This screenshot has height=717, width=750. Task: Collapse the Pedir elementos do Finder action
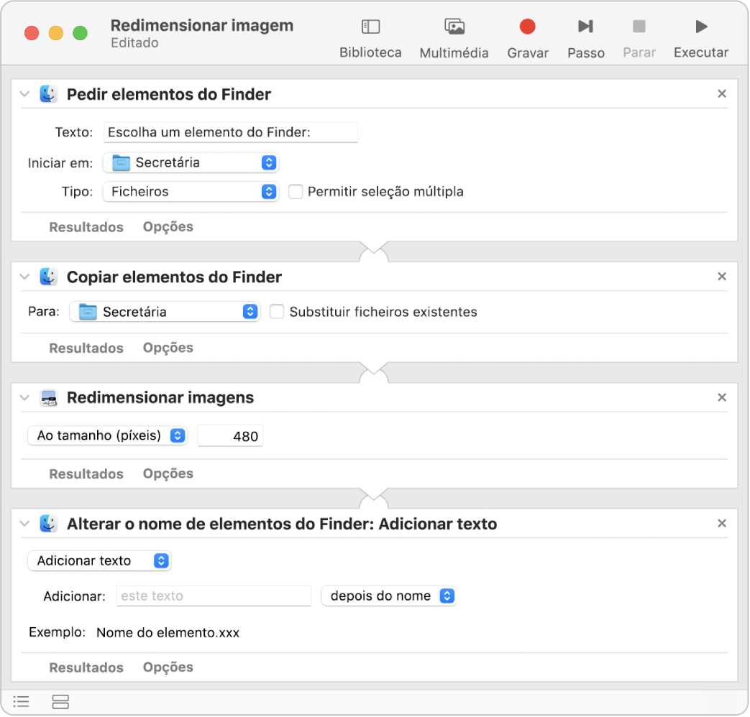pyautogui.click(x=24, y=94)
